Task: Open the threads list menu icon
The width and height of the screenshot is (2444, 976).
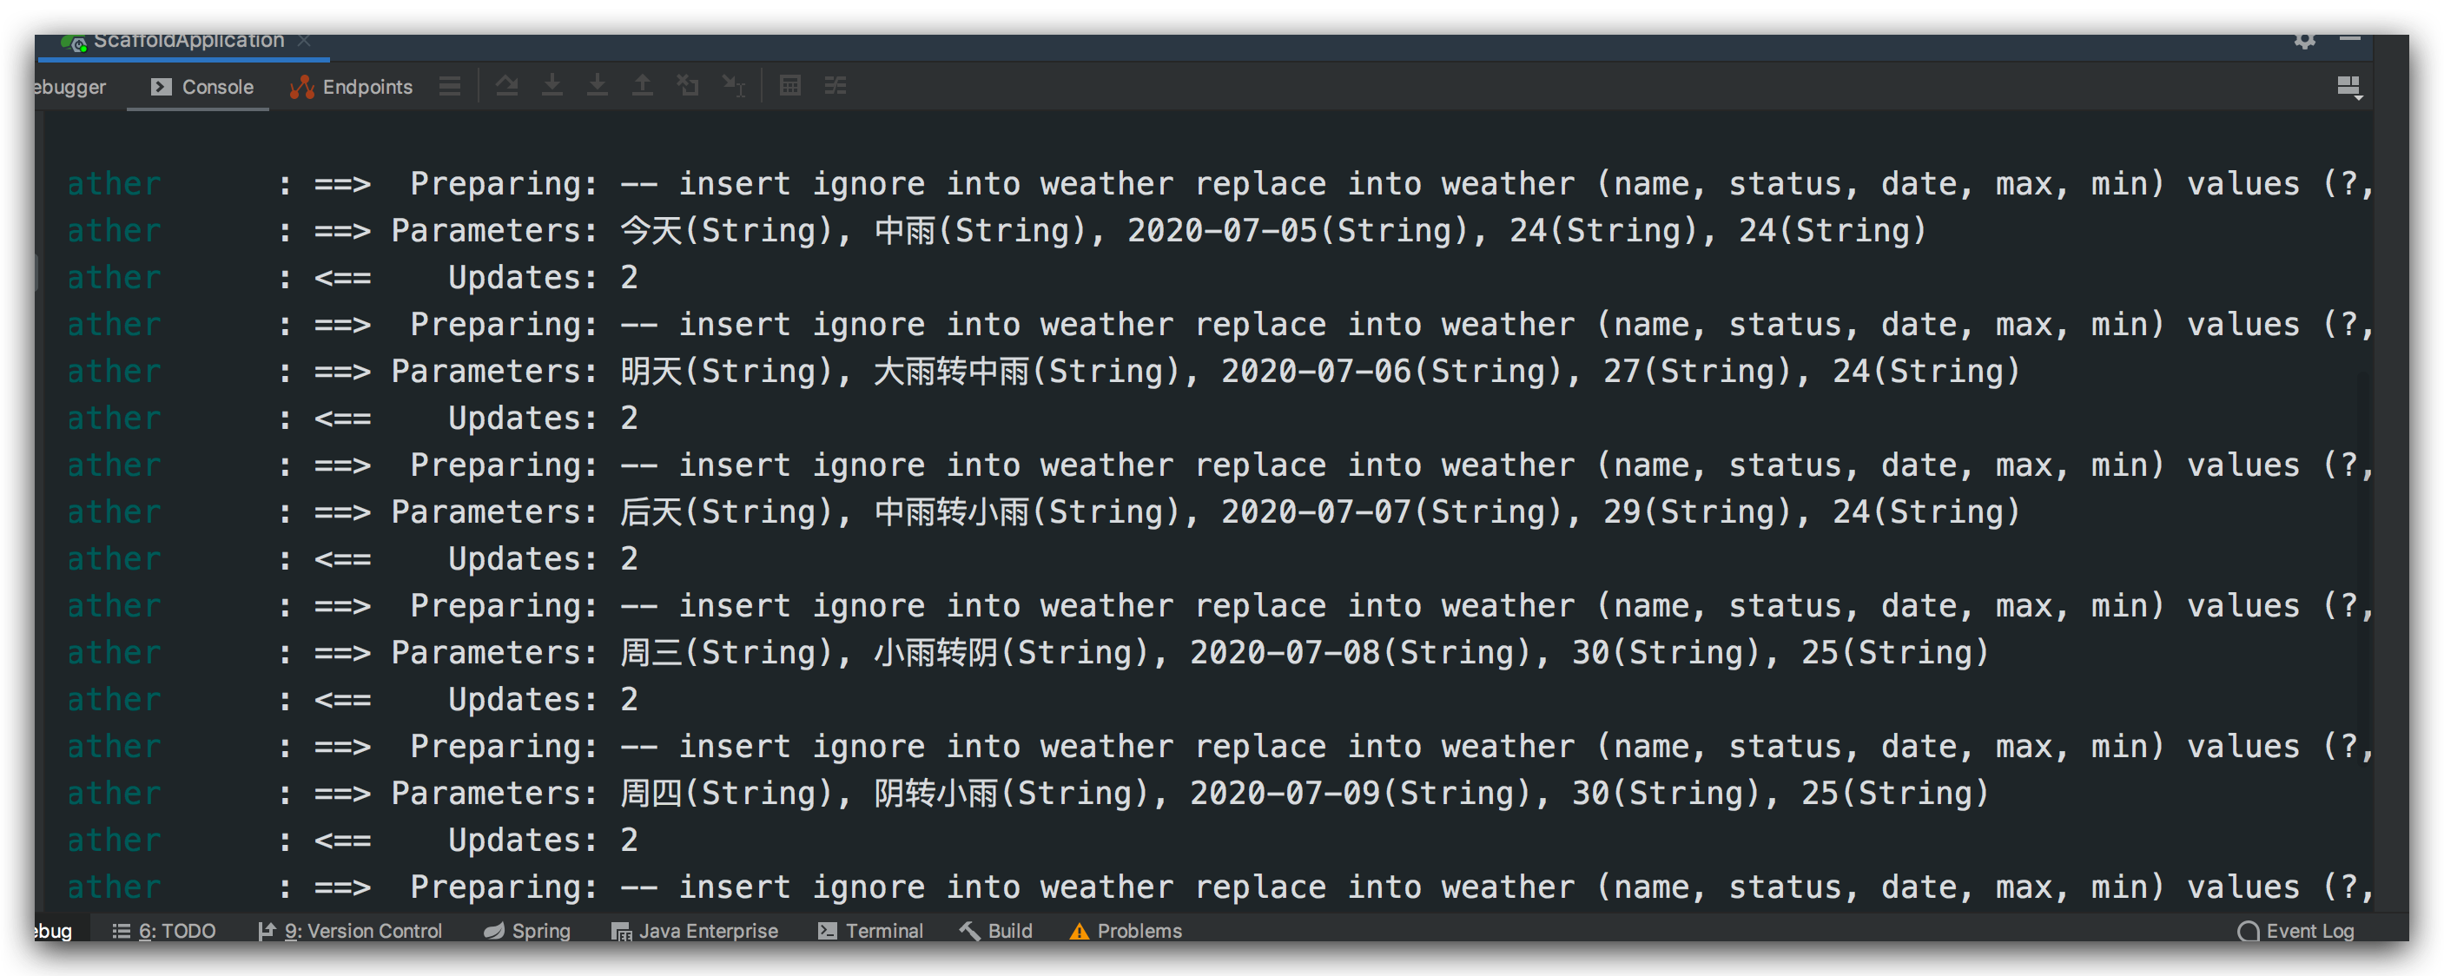Action: (450, 86)
